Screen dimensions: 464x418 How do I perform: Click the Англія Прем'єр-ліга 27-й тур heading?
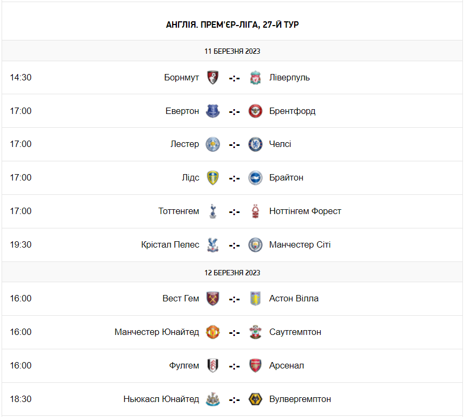tap(232, 25)
